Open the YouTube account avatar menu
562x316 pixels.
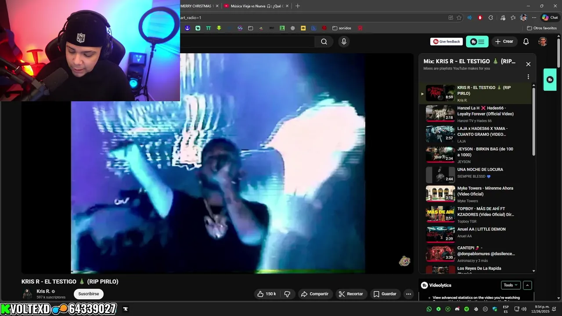click(543, 42)
